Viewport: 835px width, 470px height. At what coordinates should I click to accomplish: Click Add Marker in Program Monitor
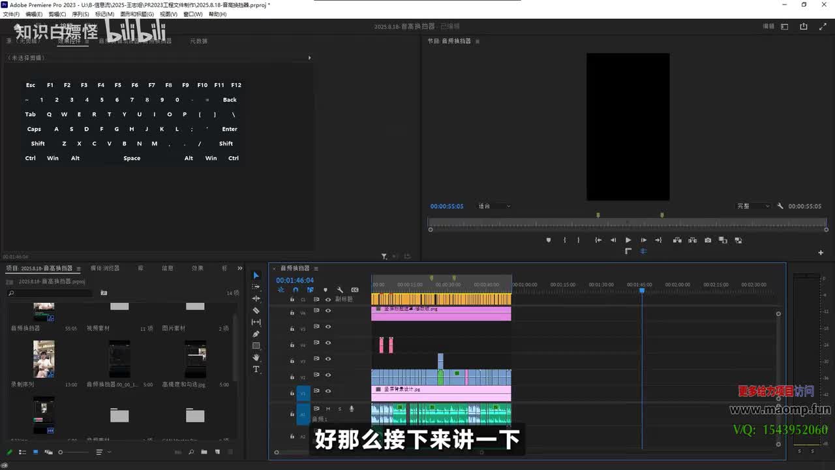click(549, 240)
